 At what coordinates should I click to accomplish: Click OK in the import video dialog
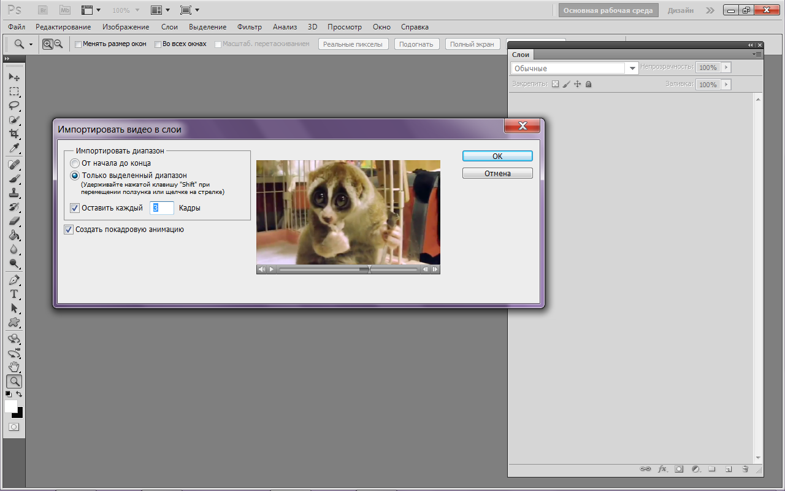point(497,157)
